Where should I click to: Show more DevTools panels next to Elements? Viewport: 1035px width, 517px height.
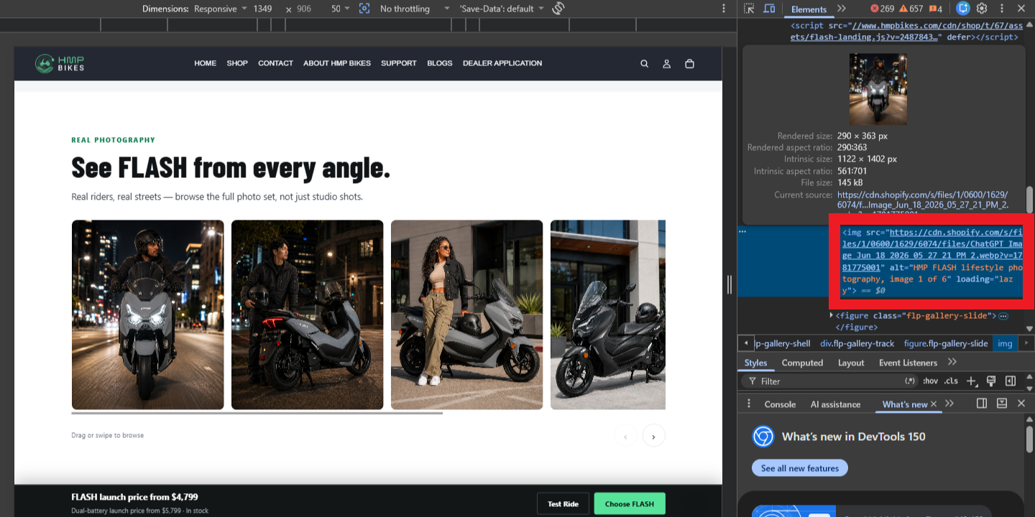pos(842,9)
